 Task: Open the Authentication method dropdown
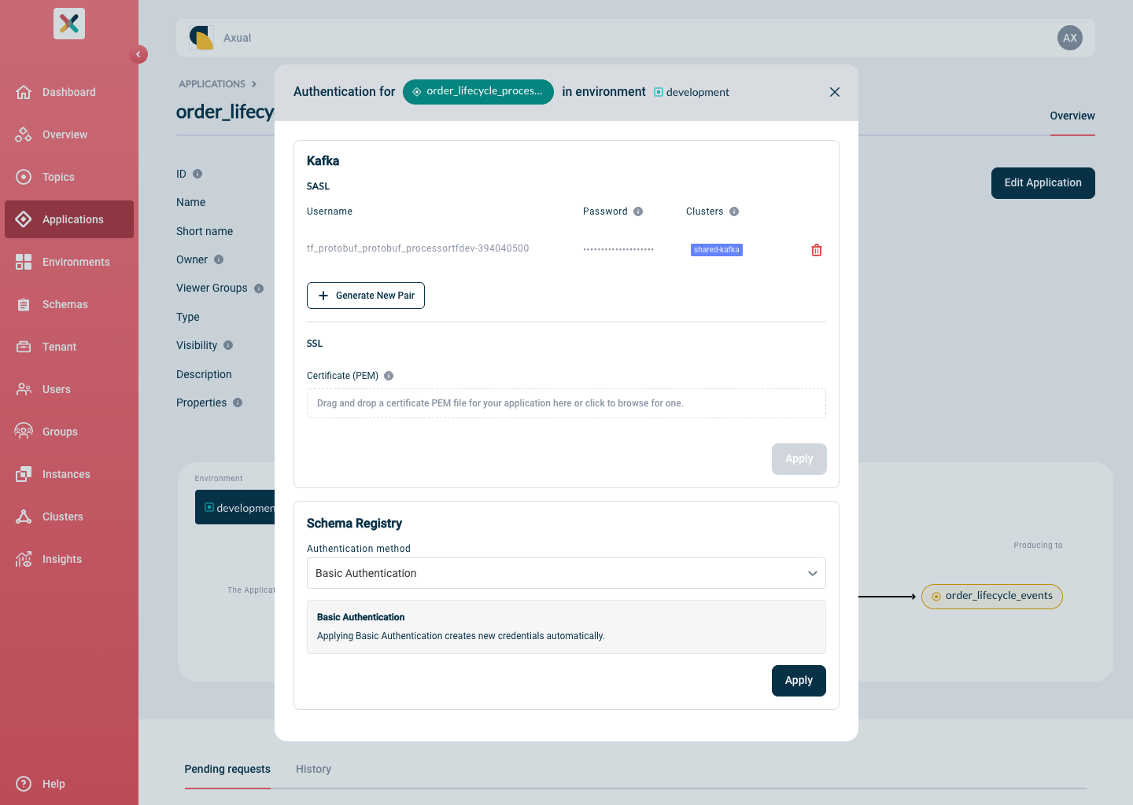pyautogui.click(x=566, y=573)
